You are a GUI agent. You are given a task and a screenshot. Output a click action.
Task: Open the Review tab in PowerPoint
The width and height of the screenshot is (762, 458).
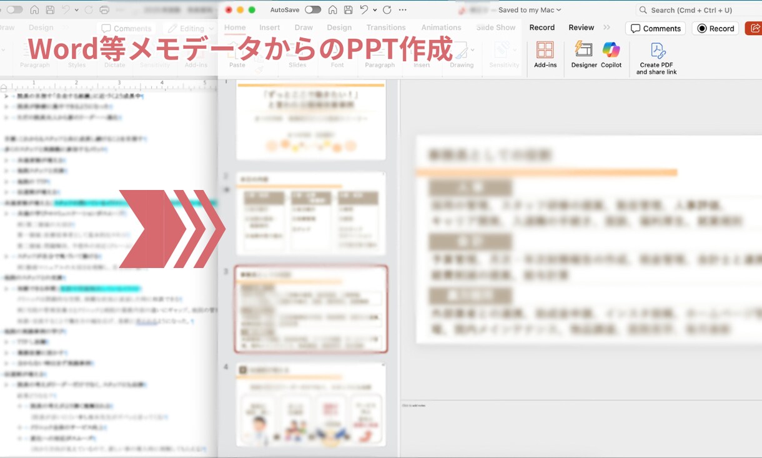pyautogui.click(x=581, y=27)
